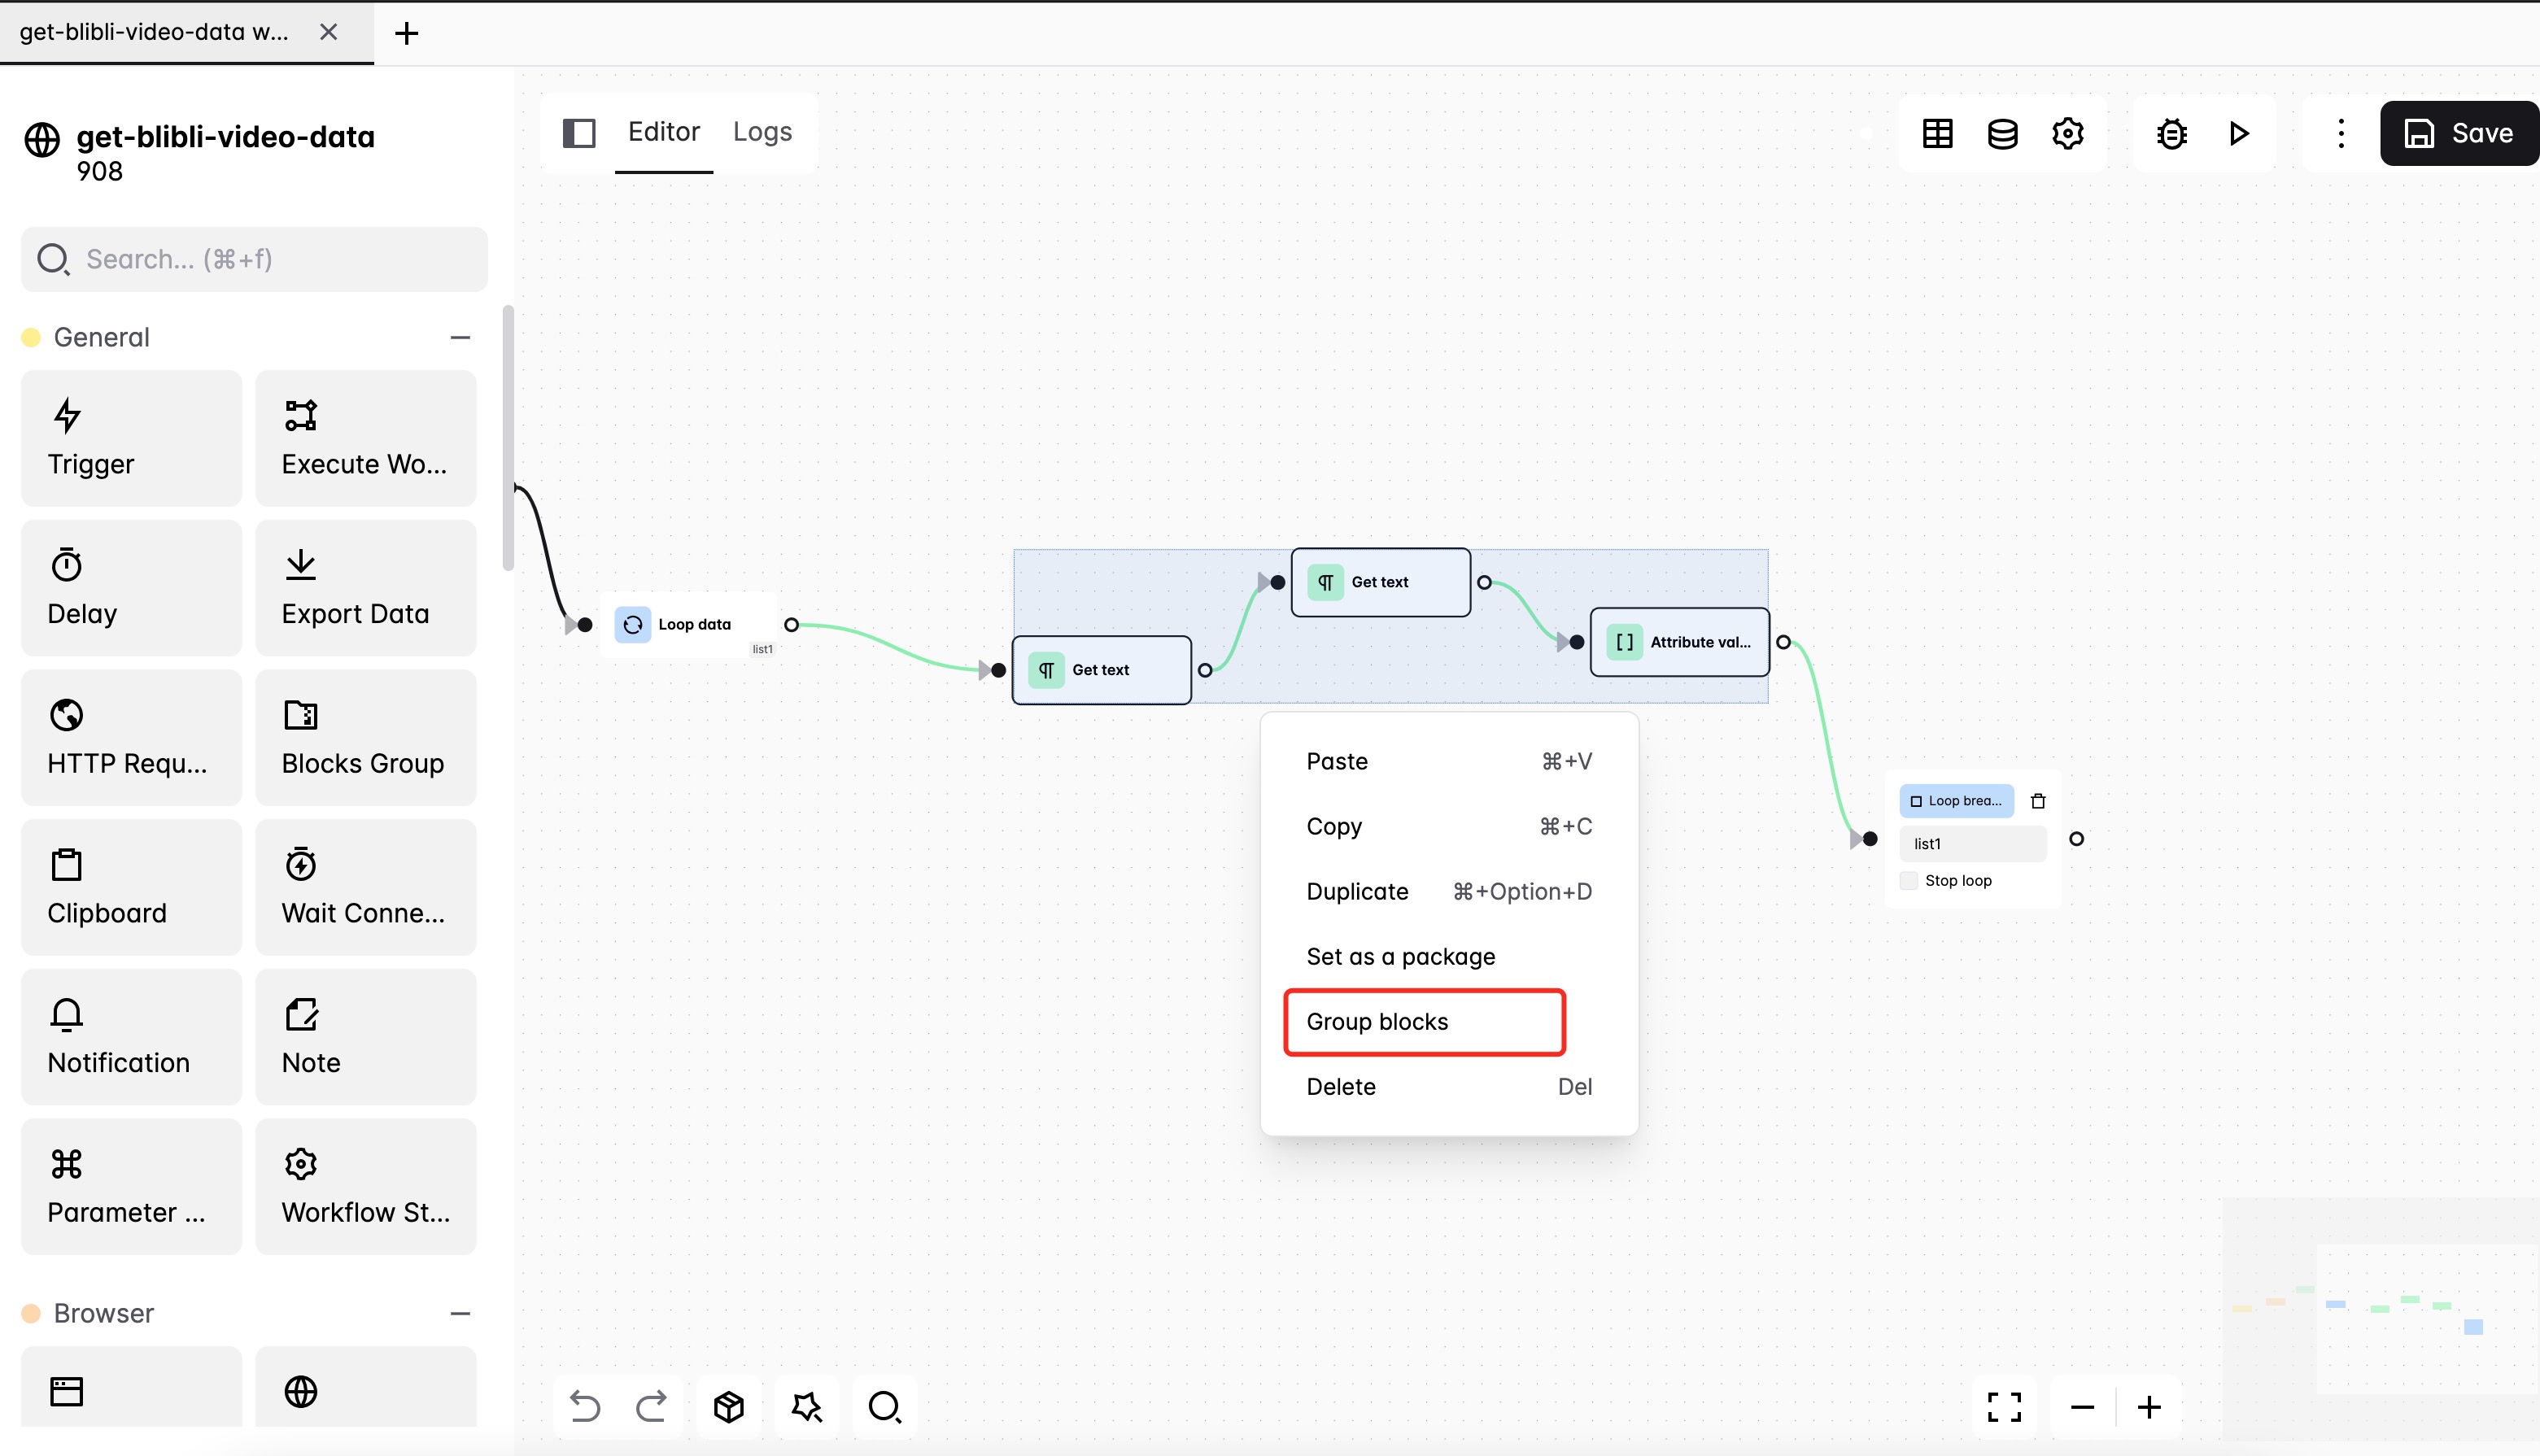This screenshot has height=1456, width=2540.
Task: Select the Execute Workflow block
Action: click(366, 438)
